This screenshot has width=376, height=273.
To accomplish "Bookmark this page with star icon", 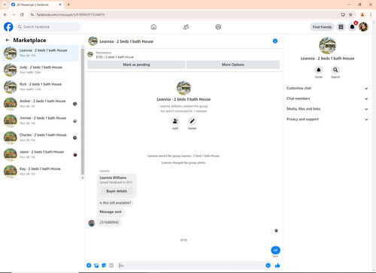I will coord(350,15).
